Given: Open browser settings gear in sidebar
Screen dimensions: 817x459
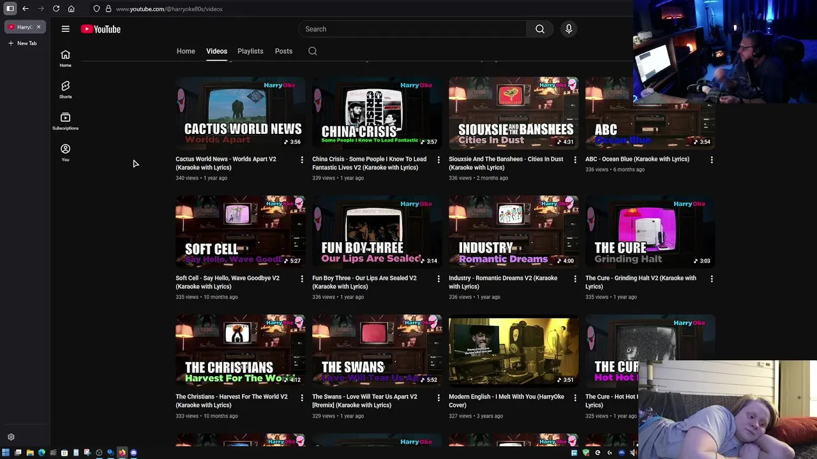Looking at the screenshot, I should (11, 437).
